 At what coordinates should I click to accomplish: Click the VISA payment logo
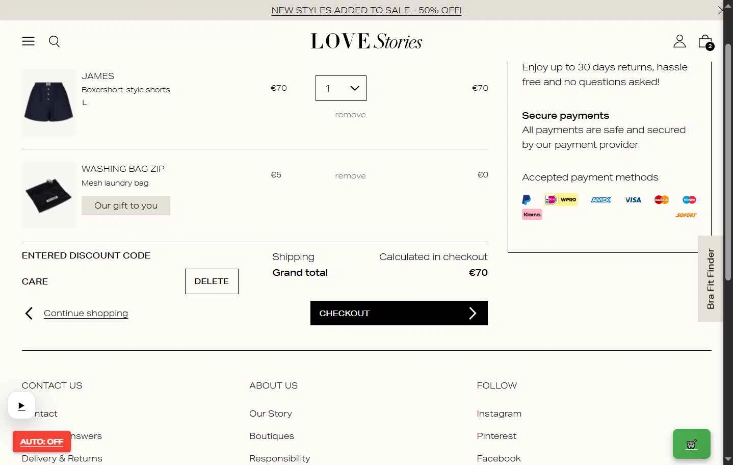(x=633, y=200)
